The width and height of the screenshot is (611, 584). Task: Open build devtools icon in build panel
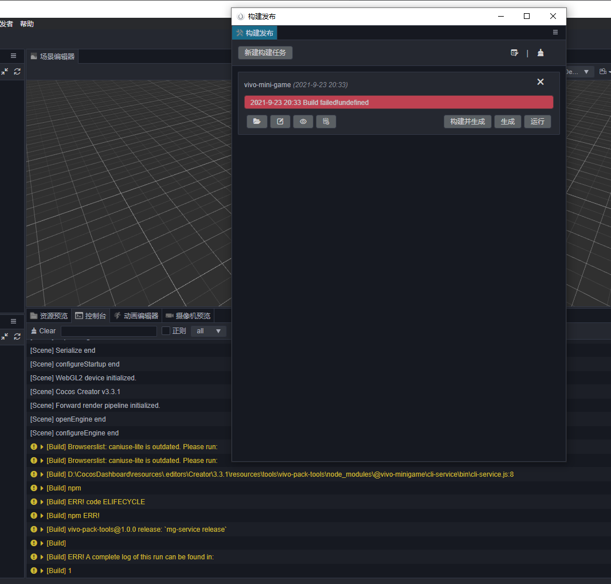514,53
